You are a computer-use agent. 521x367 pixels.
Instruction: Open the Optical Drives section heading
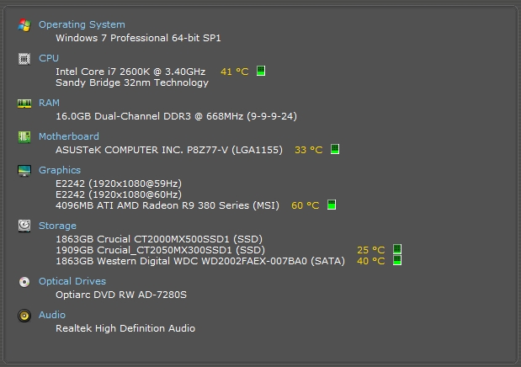click(x=72, y=282)
